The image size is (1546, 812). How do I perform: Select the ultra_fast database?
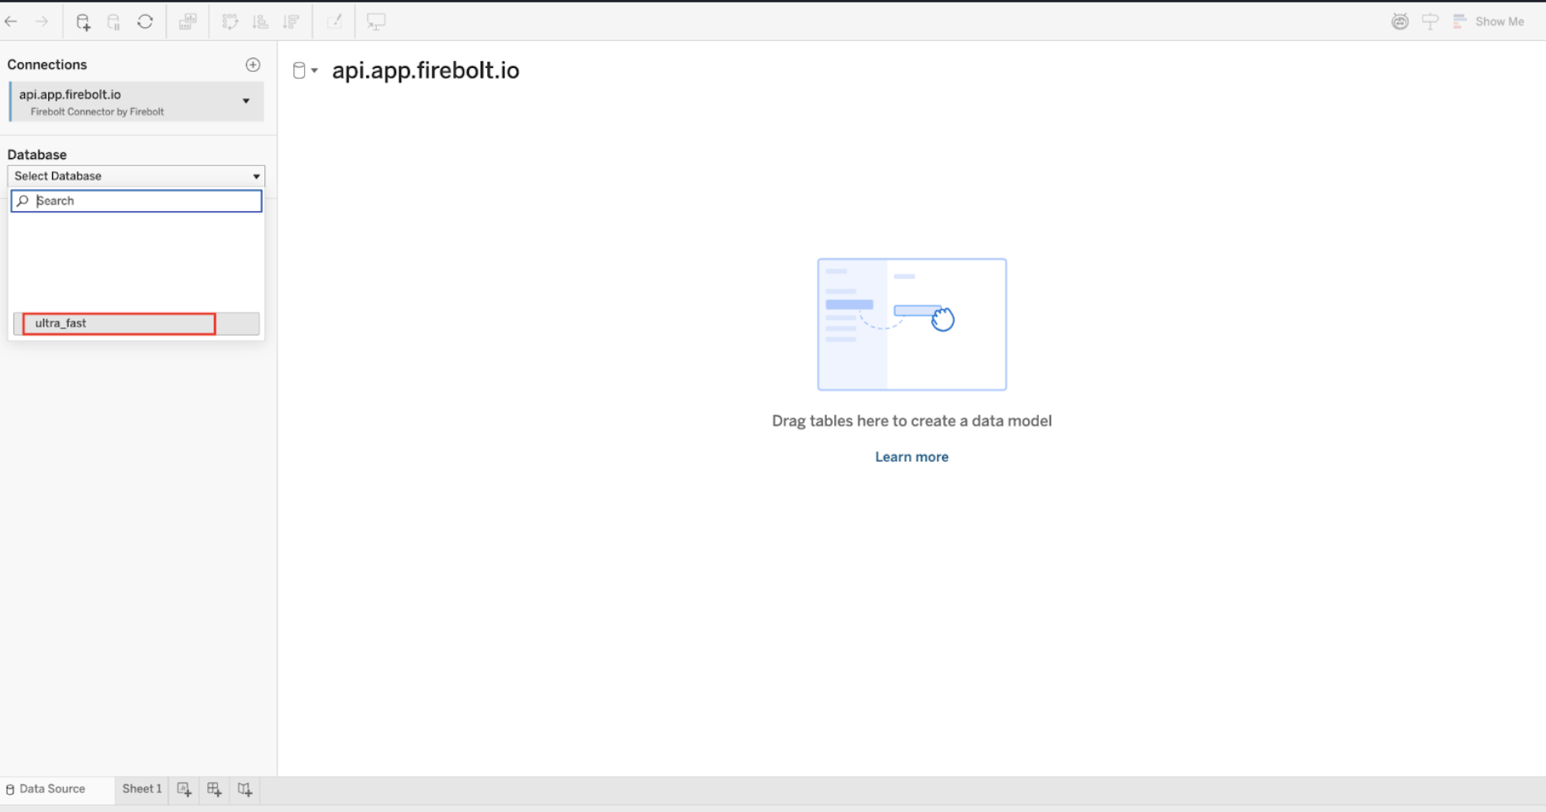coord(137,323)
